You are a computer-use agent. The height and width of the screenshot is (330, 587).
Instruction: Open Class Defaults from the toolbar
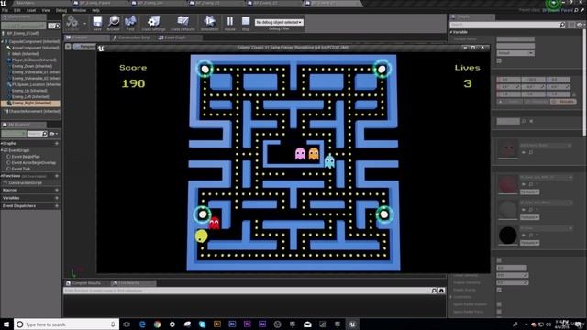(183, 23)
